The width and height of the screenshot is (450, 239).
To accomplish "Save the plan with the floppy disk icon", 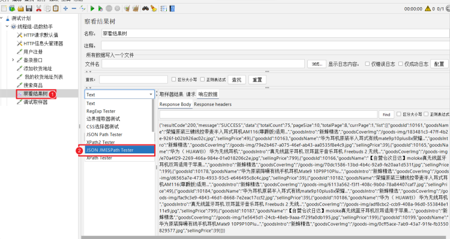I will click(29, 8).
